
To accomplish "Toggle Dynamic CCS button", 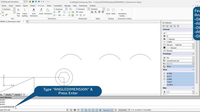I will tap(108, 110).
